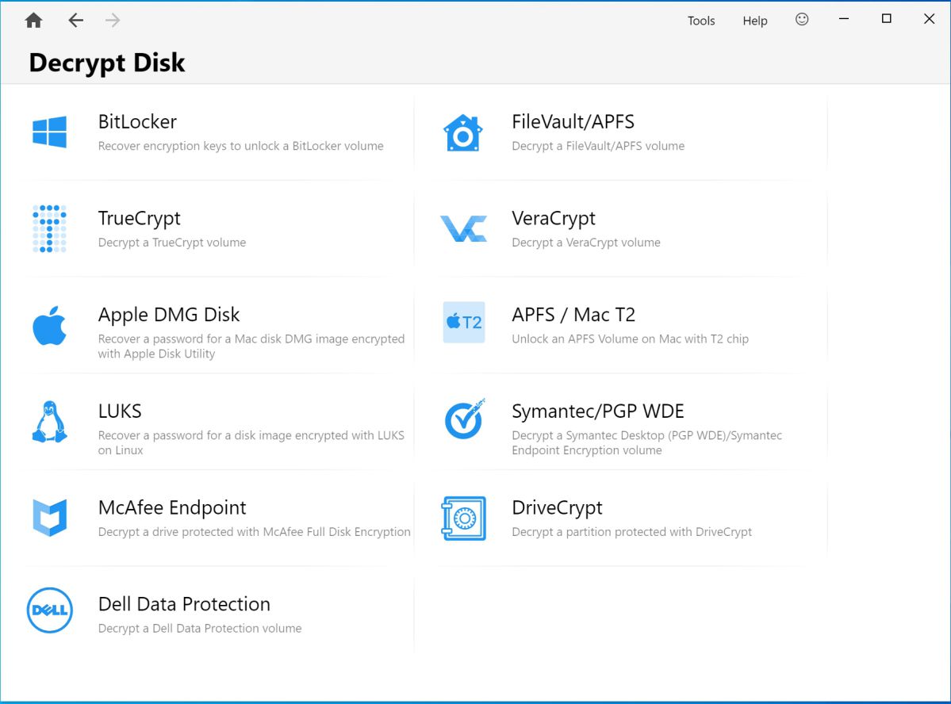Send feedback via the smiley icon
951x704 pixels.
(x=802, y=20)
